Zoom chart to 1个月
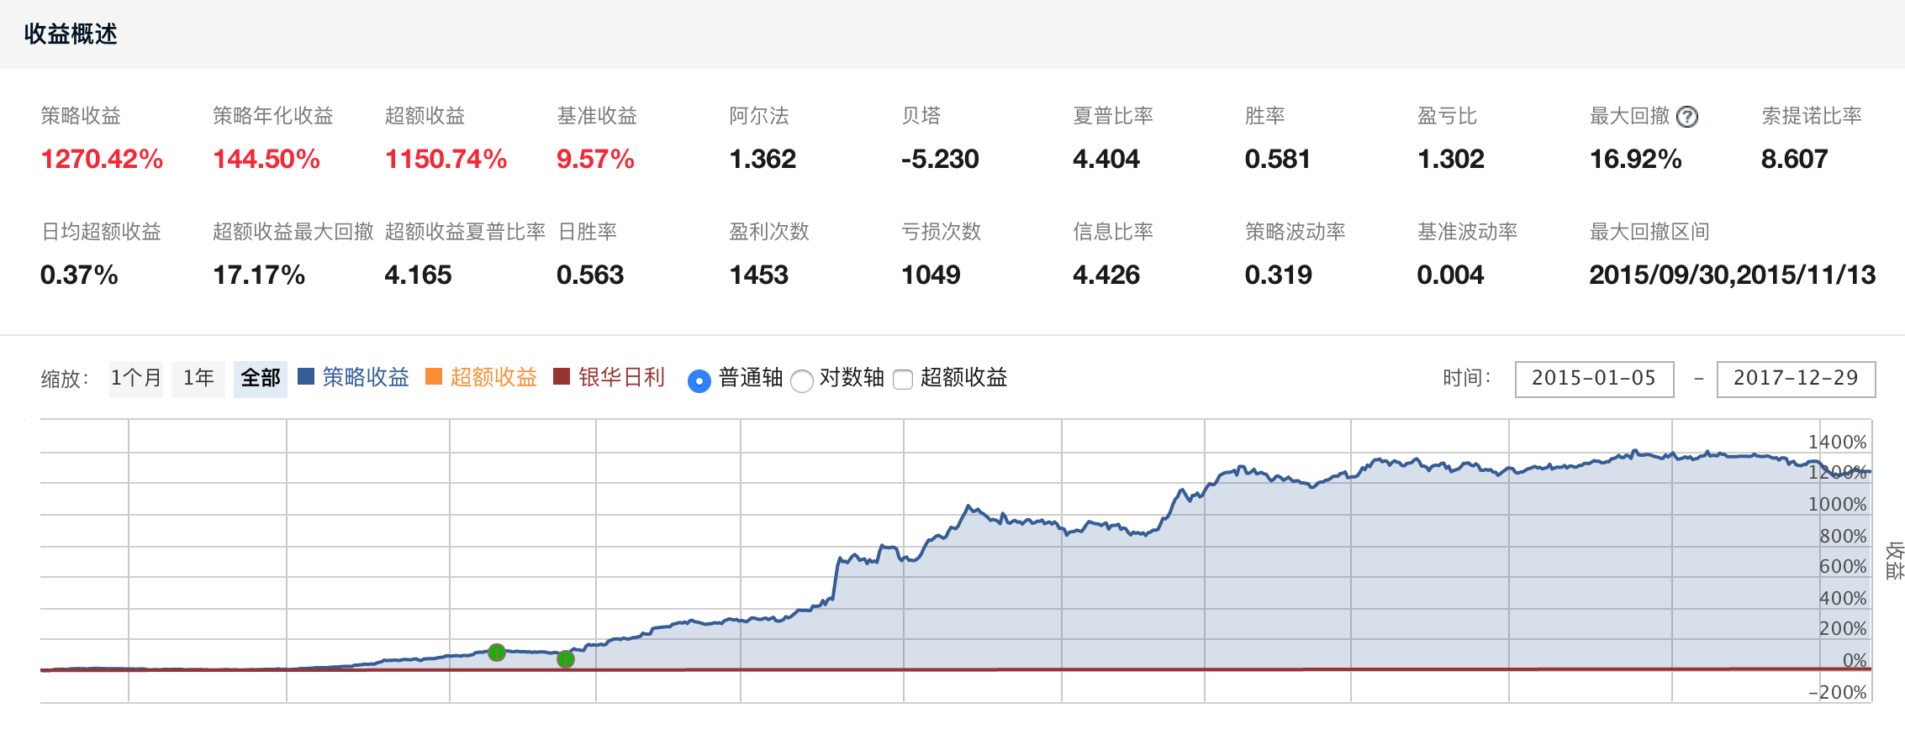This screenshot has width=1905, height=734. 135,379
